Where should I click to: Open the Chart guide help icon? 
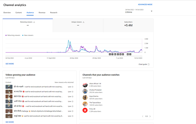pos(149,64)
